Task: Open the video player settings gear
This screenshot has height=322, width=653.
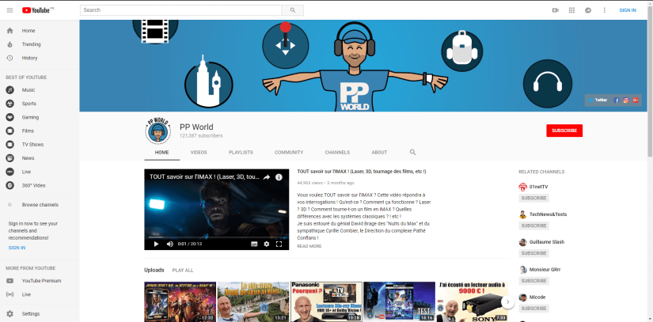Action: 266,244
